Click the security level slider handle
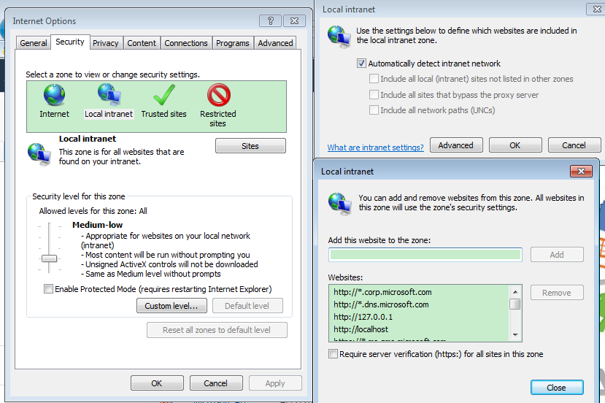Image resolution: width=605 pixels, height=403 pixels. click(x=49, y=258)
